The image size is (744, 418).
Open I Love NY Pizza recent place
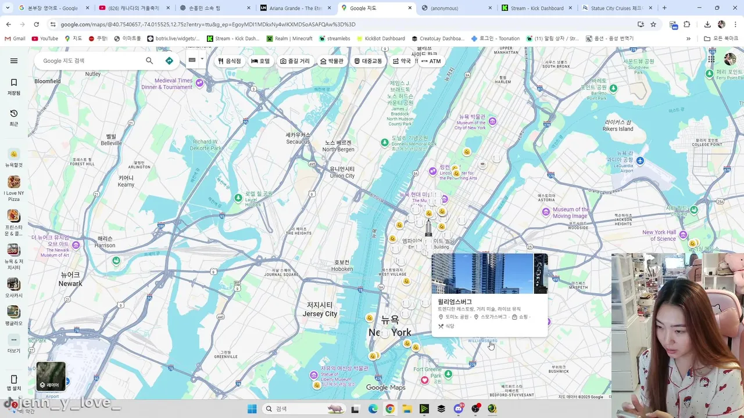[14, 189]
